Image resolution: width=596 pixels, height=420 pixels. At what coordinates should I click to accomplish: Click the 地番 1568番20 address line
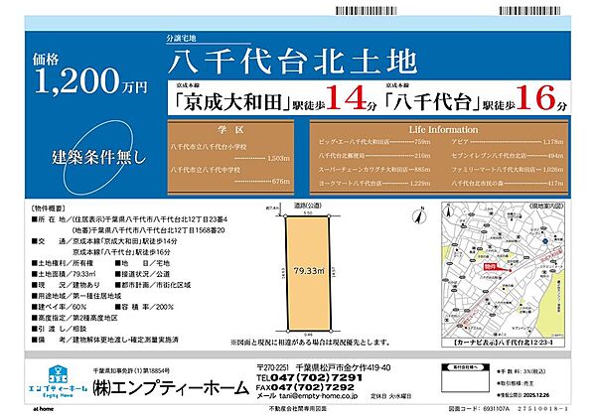click(149, 230)
